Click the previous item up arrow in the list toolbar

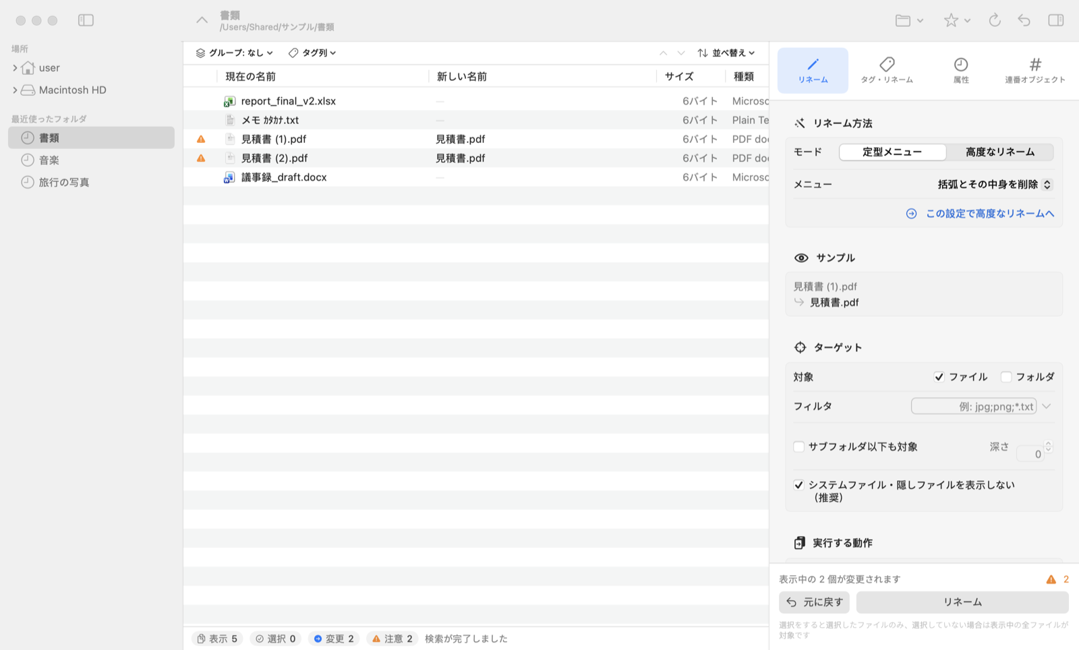click(663, 53)
